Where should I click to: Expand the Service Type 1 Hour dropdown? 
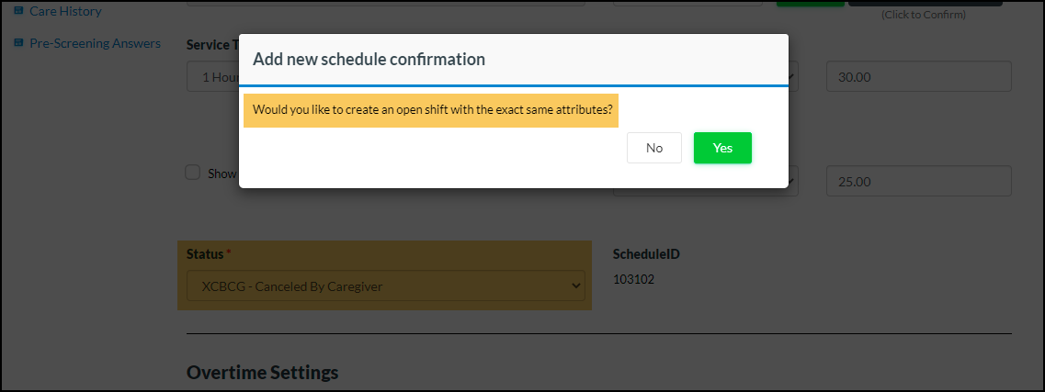pyautogui.click(x=212, y=77)
